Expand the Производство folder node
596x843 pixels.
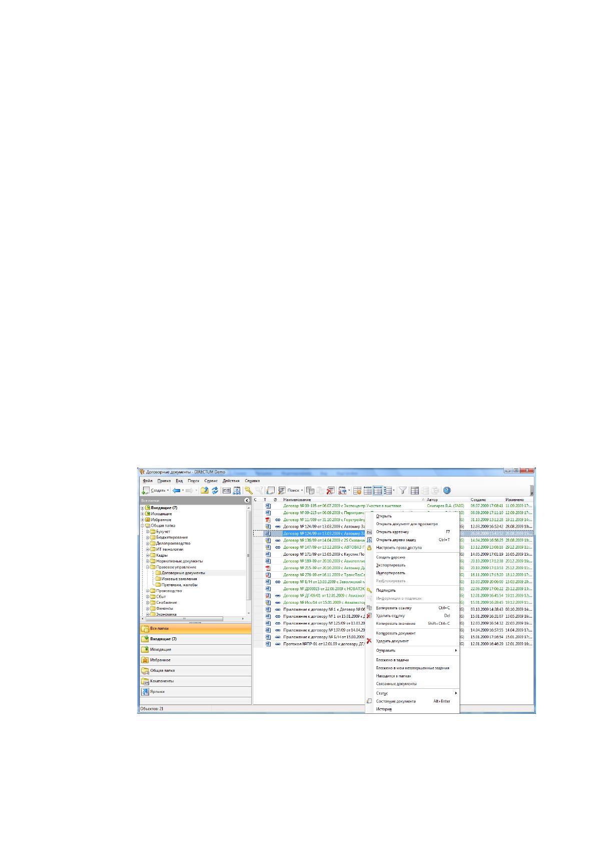pos(148,591)
